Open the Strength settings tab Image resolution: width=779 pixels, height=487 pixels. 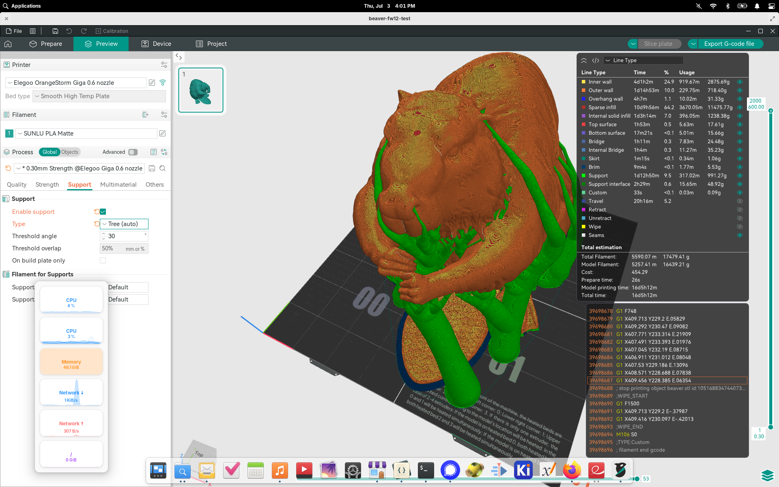click(47, 185)
